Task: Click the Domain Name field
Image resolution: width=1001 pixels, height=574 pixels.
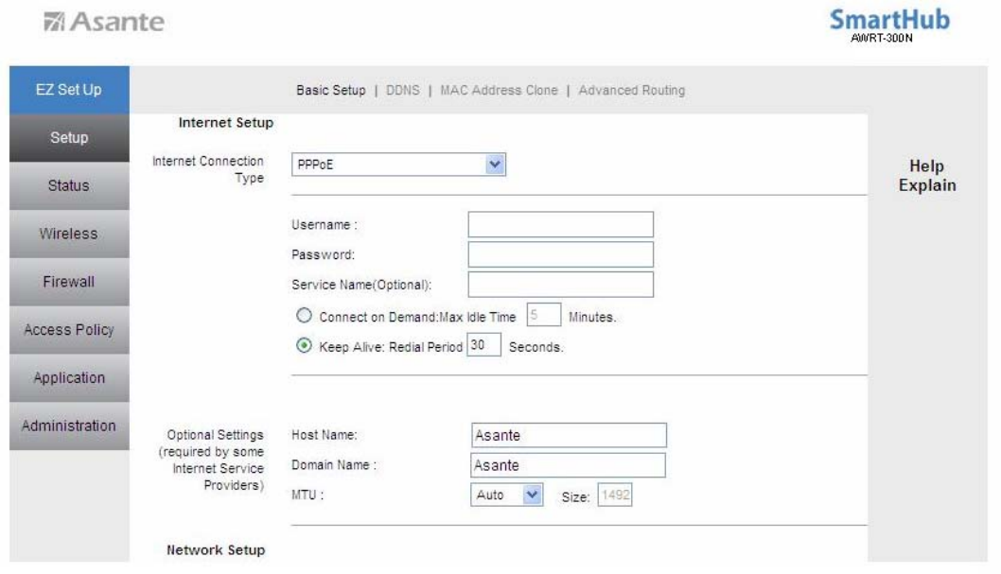Action: tap(569, 465)
